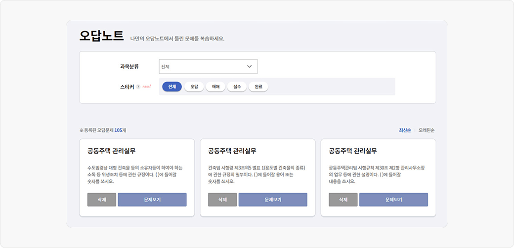View the 수도법령 question with 문제보기
This screenshot has height=248, width=514.
(x=152, y=200)
